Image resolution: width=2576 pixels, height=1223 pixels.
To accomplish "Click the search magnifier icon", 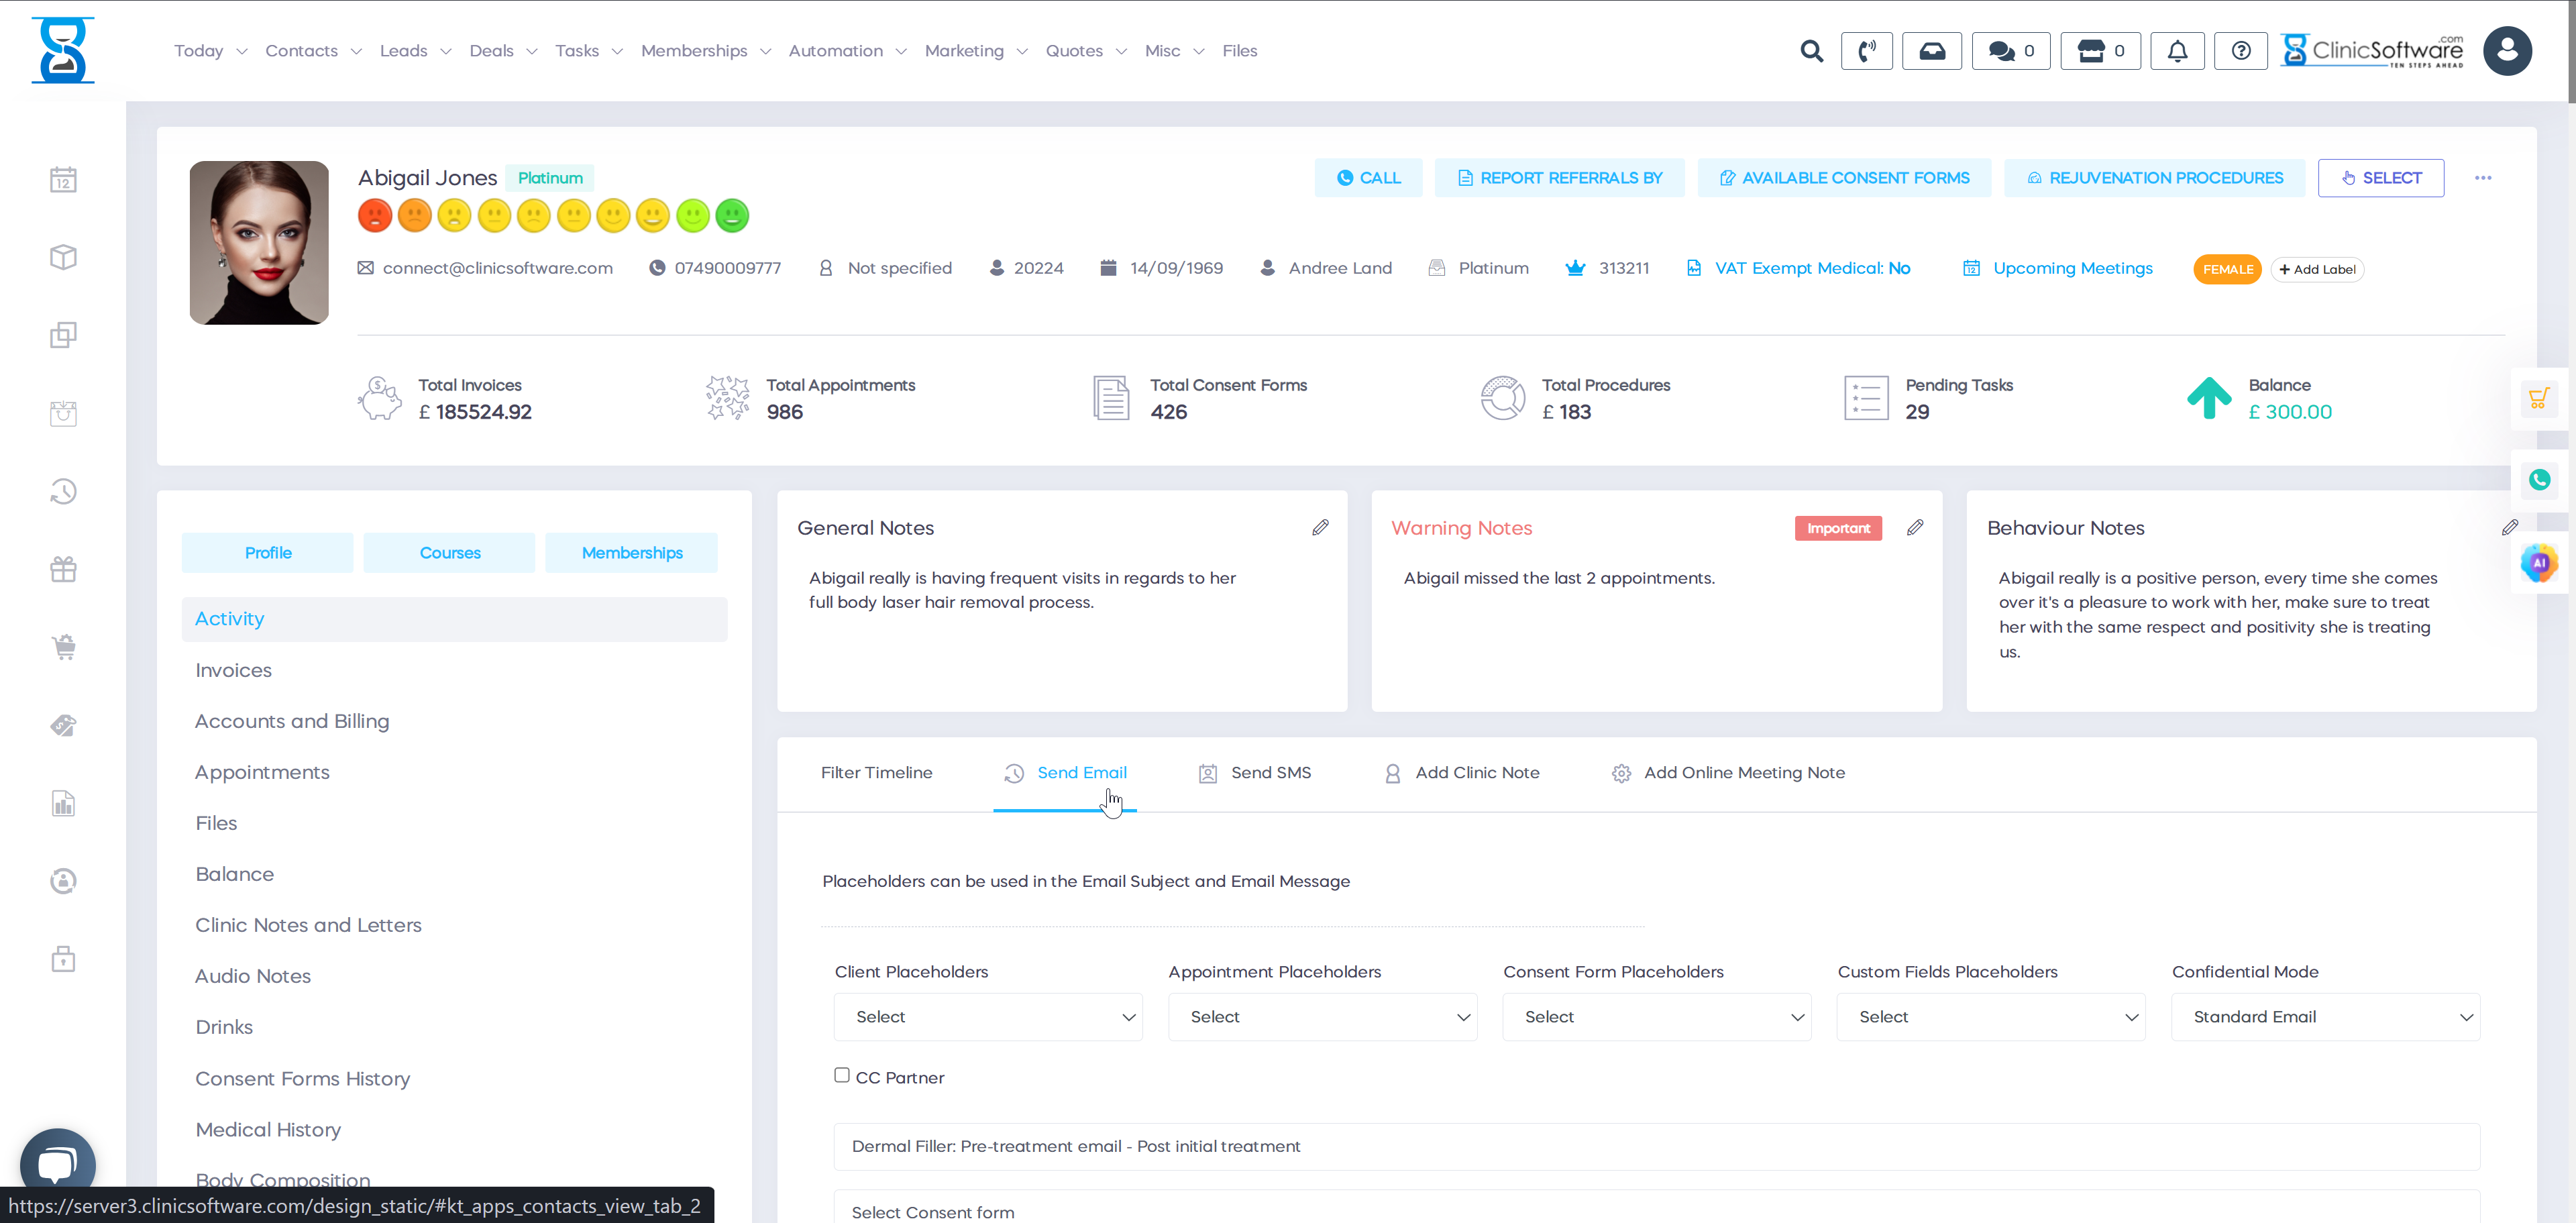I will pyautogui.click(x=1811, y=51).
